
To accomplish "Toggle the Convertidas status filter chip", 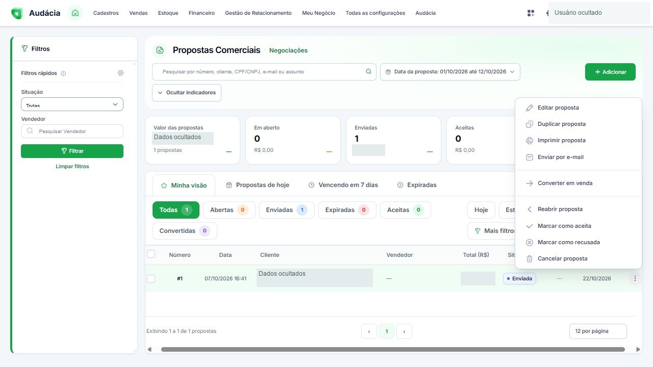I will pos(185,231).
